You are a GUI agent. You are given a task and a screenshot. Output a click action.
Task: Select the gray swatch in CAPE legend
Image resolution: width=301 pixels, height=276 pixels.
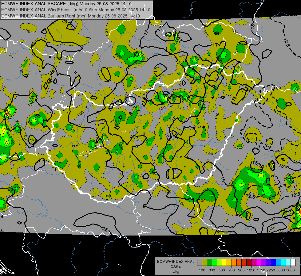click(200, 263)
